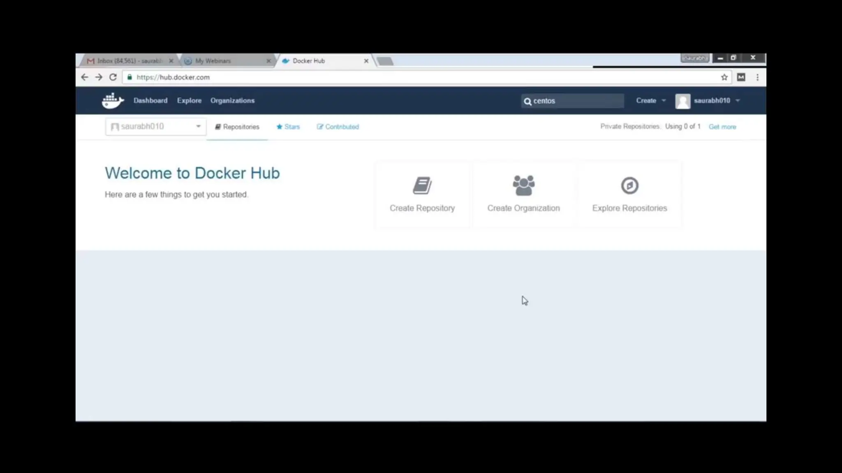Switch to the Contributed tab

(338, 127)
